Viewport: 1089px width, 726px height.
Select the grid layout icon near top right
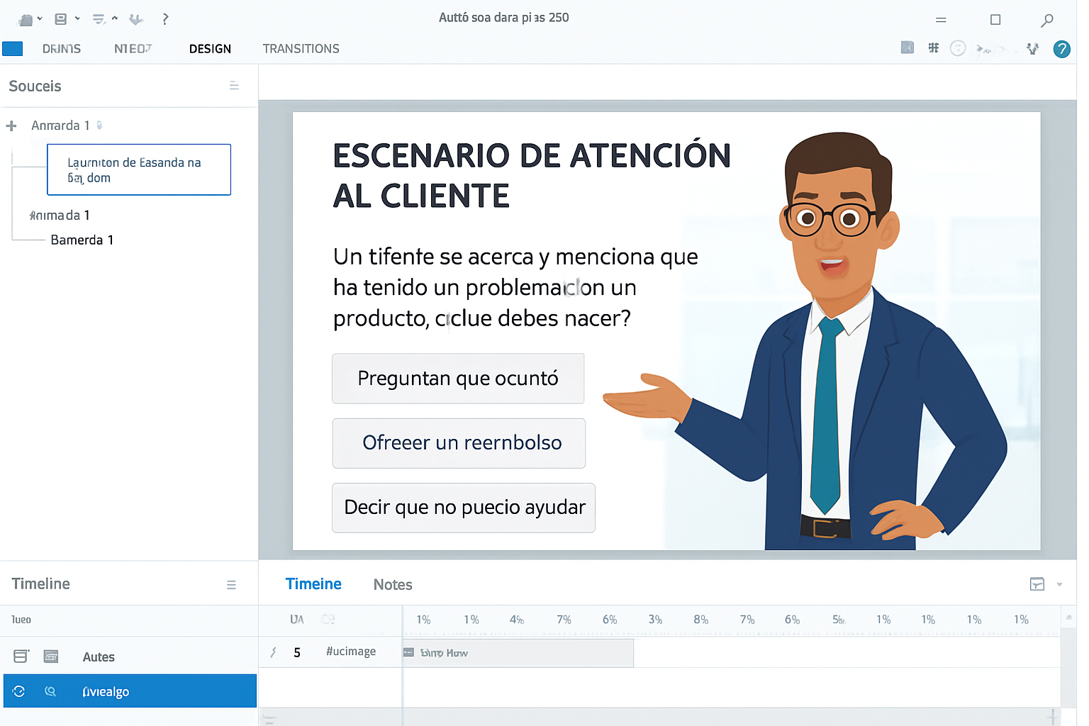pos(933,48)
